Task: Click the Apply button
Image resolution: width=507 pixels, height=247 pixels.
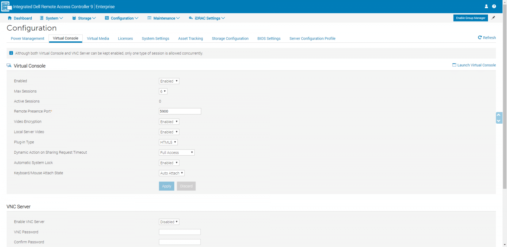Action: tap(166, 186)
